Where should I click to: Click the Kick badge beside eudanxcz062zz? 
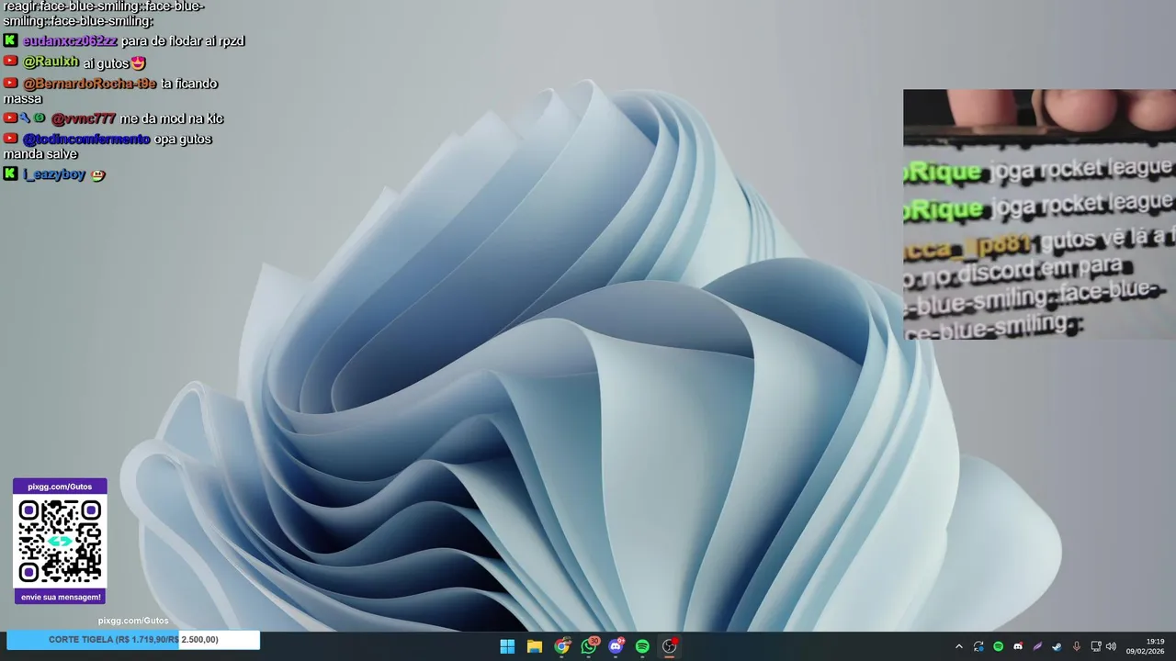point(10,40)
